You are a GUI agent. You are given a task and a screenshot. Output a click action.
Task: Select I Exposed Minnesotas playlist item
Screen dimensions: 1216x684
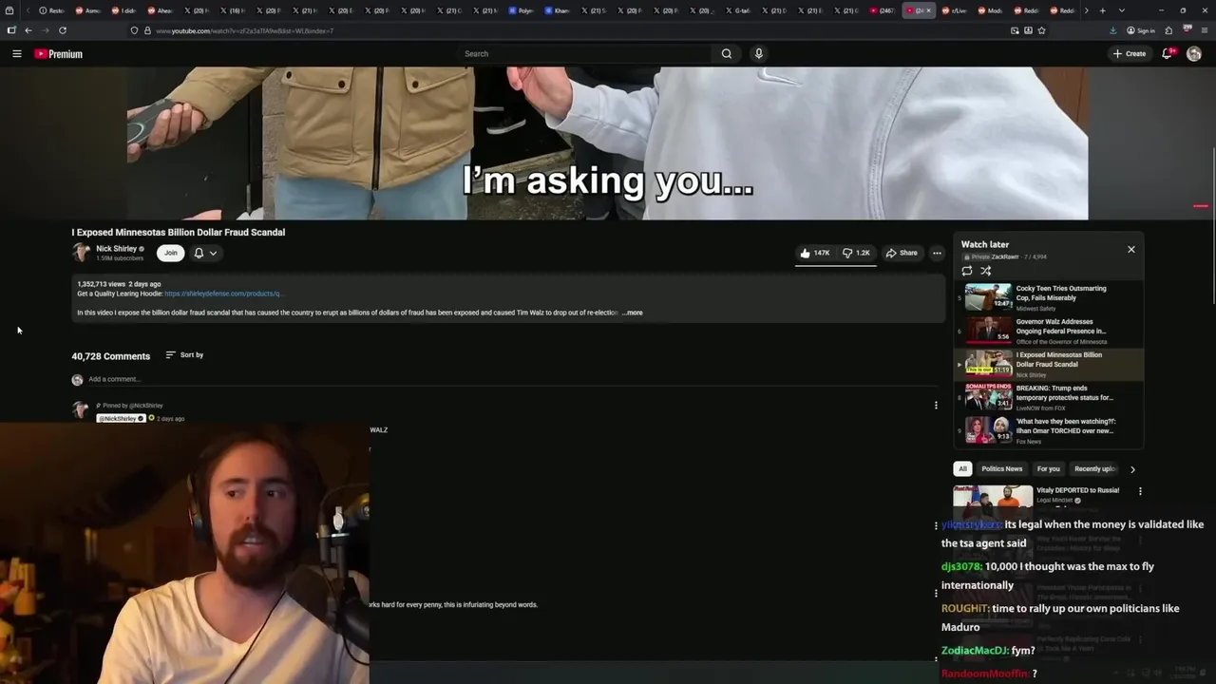[1049, 364]
